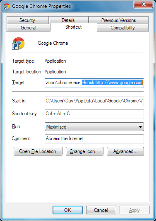The image size is (156, 221).
Task: Click the Cancel button
Action: 101,210
